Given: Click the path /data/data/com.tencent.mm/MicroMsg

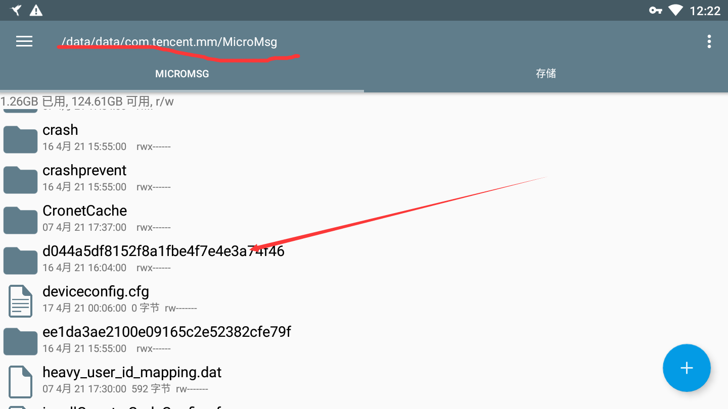Looking at the screenshot, I should (x=169, y=41).
